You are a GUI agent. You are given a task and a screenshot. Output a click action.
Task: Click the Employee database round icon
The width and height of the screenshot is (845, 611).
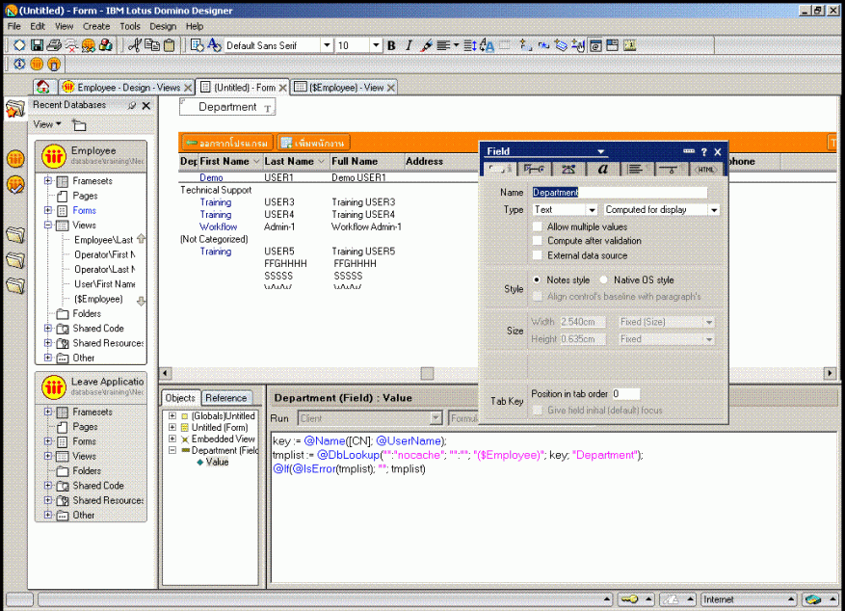pyautogui.click(x=54, y=156)
